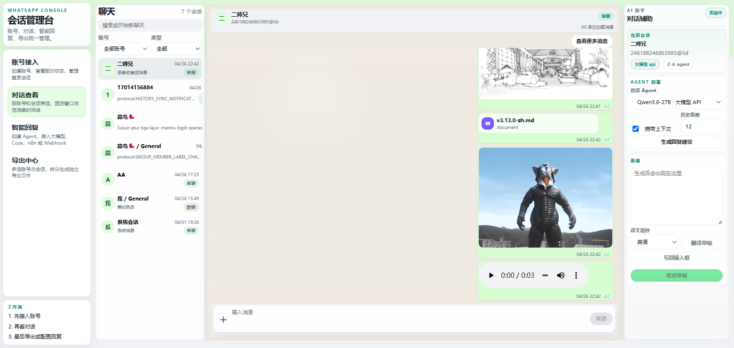Image resolution: width=734 pixels, height=348 pixels.
Task: Open the v3.13.0-zh.md document icon
Action: click(x=487, y=123)
